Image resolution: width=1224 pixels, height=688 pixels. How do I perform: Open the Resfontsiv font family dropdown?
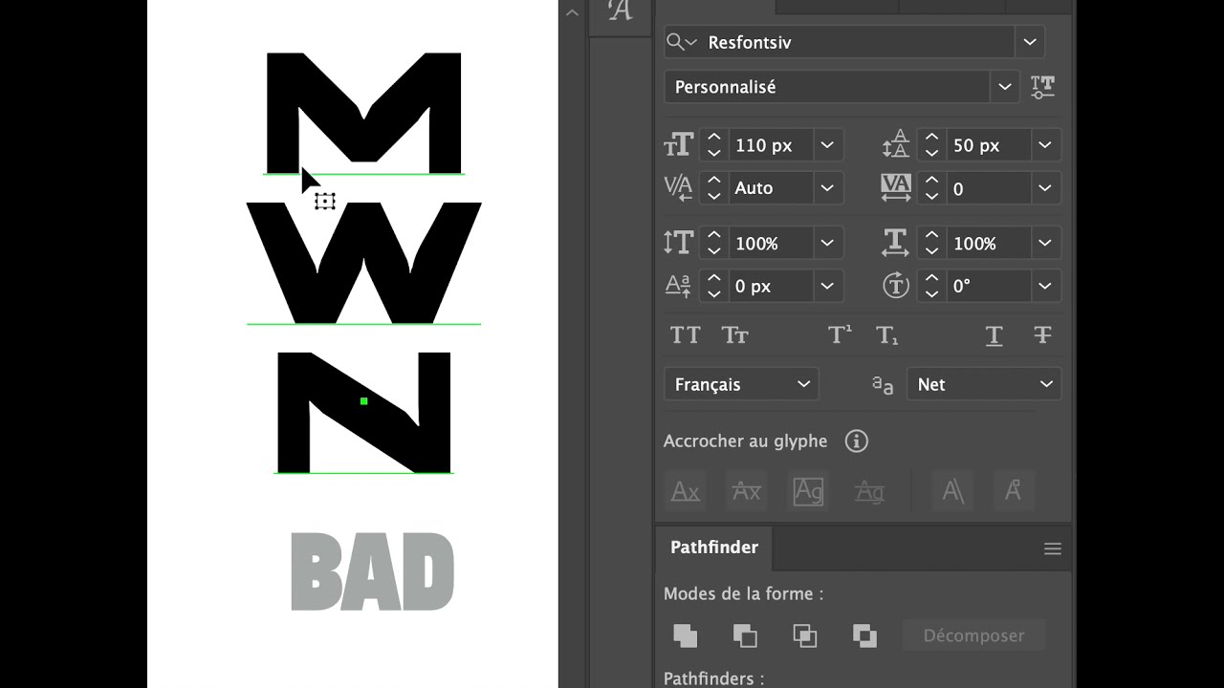pyautogui.click(x=1030, y=42)
